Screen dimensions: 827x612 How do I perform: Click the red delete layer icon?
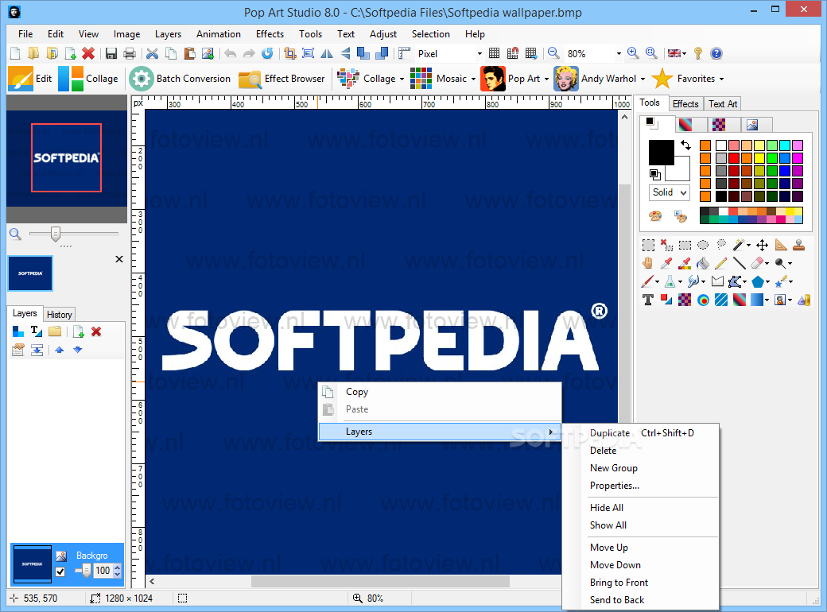tap(96, 331)
